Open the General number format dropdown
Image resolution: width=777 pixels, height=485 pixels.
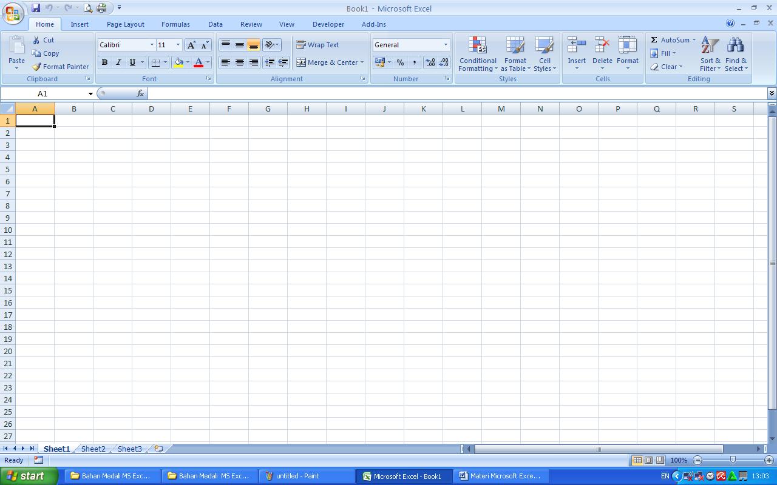coord(446,45)
